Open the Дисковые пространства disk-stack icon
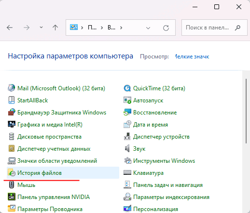The image size is (250, 213). coord(12,137)
